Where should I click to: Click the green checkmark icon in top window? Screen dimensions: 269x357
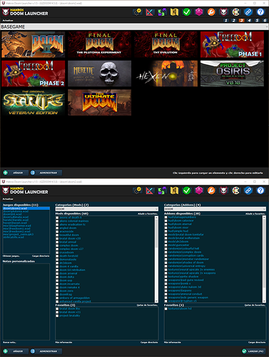(187, 12)
